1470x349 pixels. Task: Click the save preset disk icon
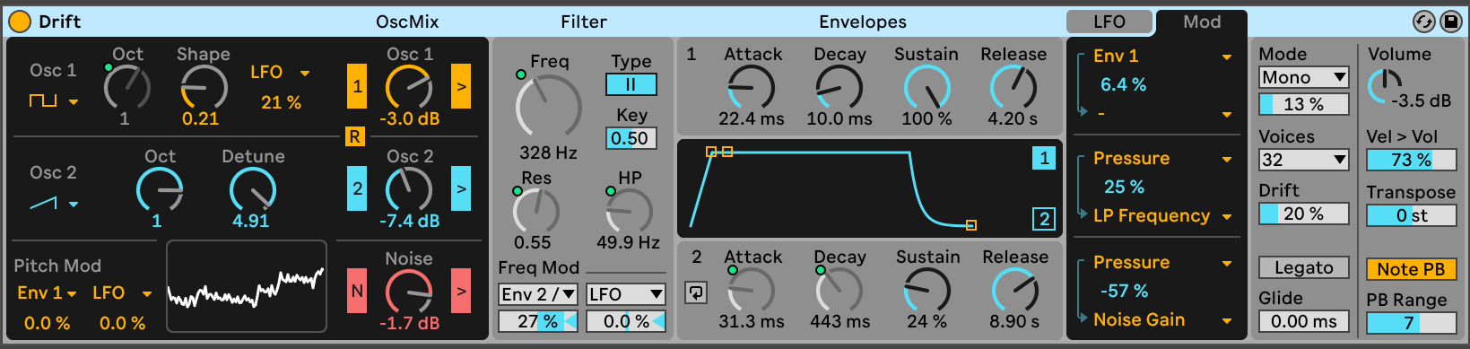pos(1450,22)
